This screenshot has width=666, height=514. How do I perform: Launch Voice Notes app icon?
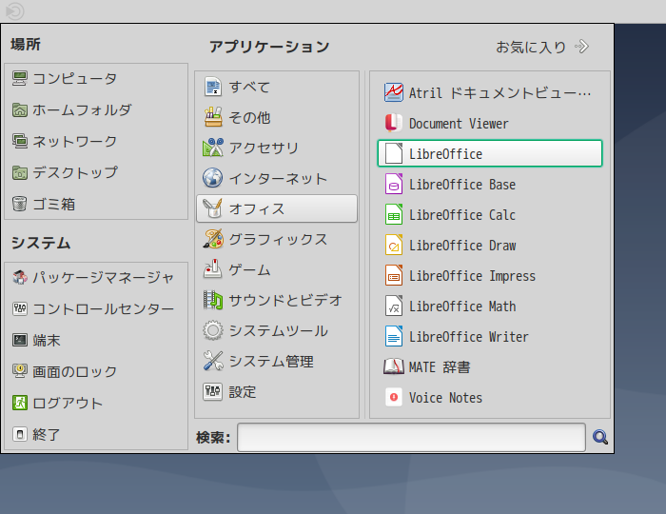click(394, 397)
